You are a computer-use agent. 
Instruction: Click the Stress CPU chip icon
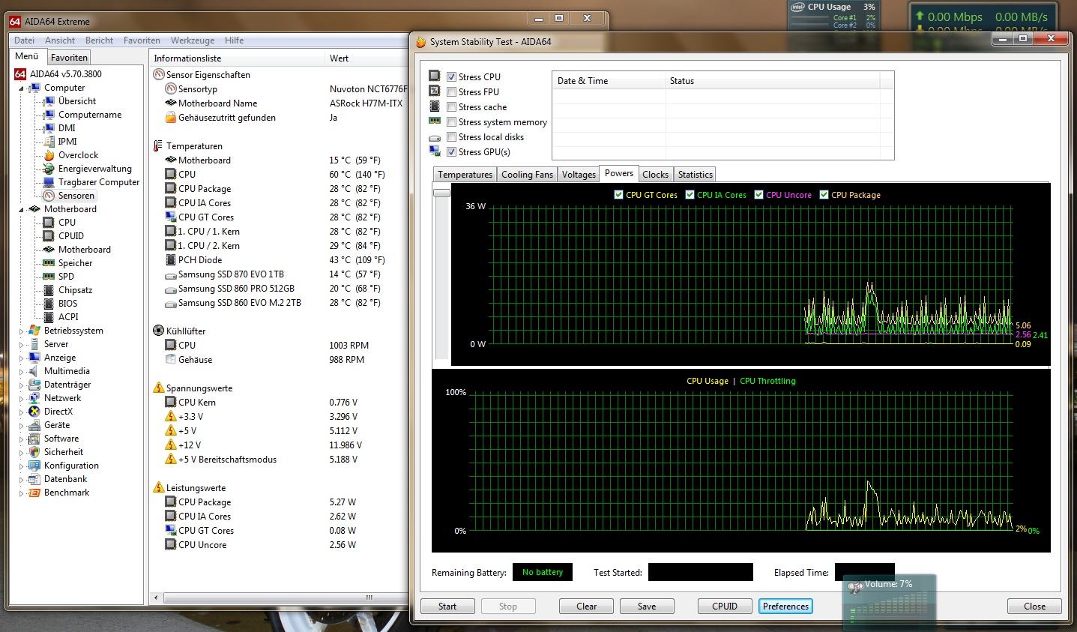435,76
